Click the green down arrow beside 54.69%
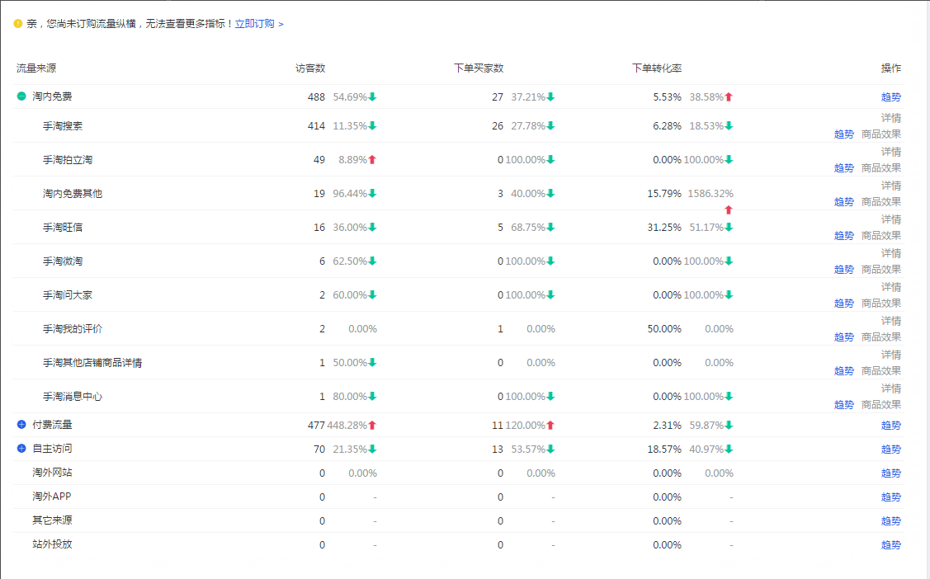The height and width of the screenshot is (579, 930). (372, 96)
